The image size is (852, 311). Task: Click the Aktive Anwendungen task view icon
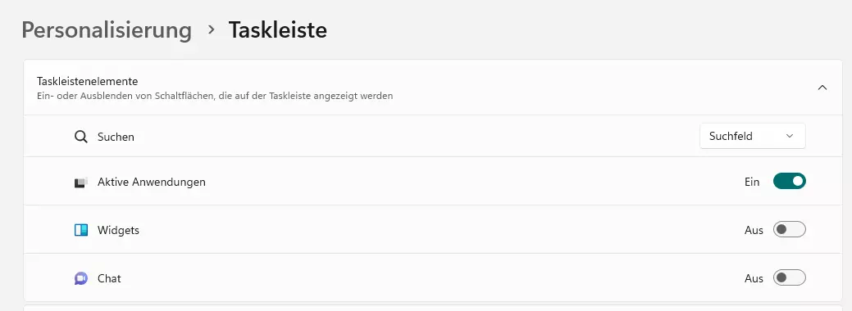click(81, 183)
